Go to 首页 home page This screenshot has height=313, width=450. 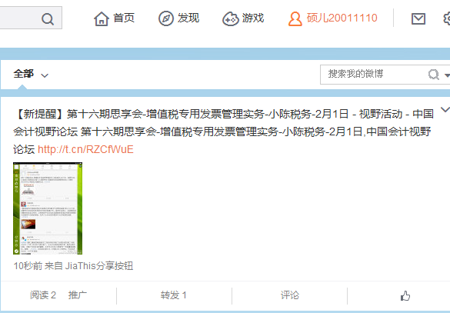(x=114, y=18)
